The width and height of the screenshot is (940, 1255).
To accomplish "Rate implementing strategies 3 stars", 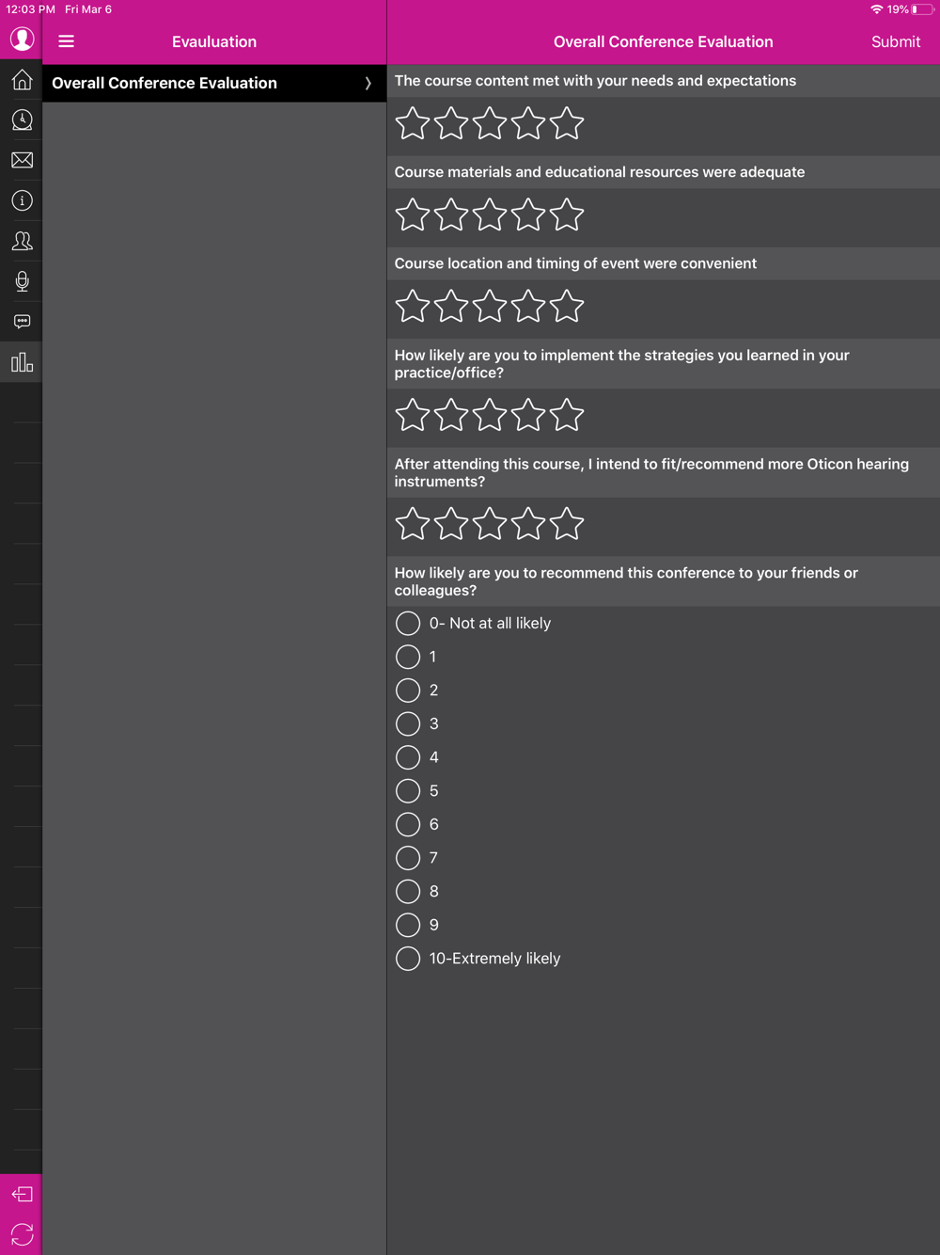I will click(x=490, y=415).
